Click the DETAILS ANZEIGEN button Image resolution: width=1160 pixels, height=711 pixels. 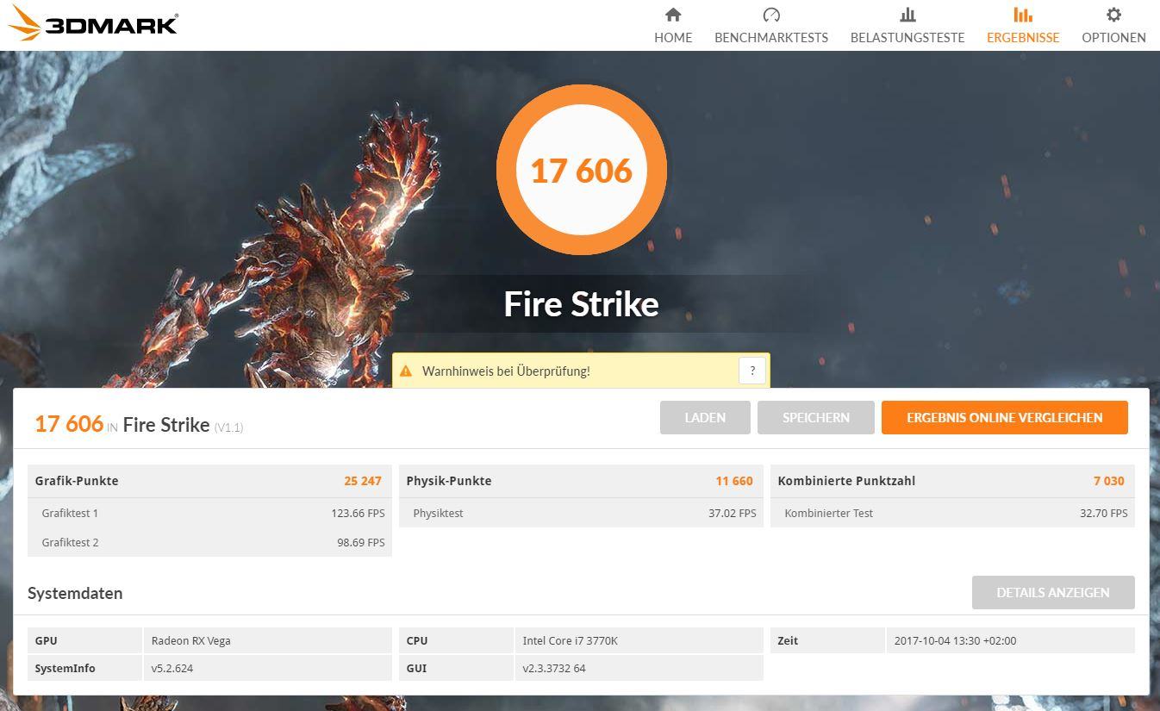(1053, 593)
